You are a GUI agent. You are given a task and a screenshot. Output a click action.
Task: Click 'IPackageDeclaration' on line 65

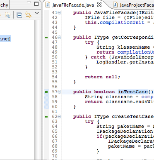click(x=125, y=132)
